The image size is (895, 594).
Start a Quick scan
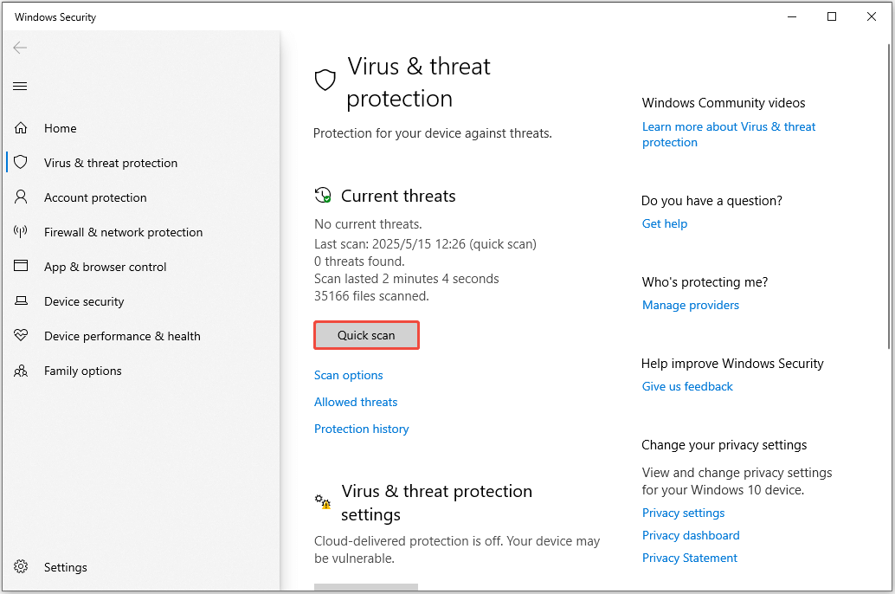pyautogui.click(x=366, y=336)
